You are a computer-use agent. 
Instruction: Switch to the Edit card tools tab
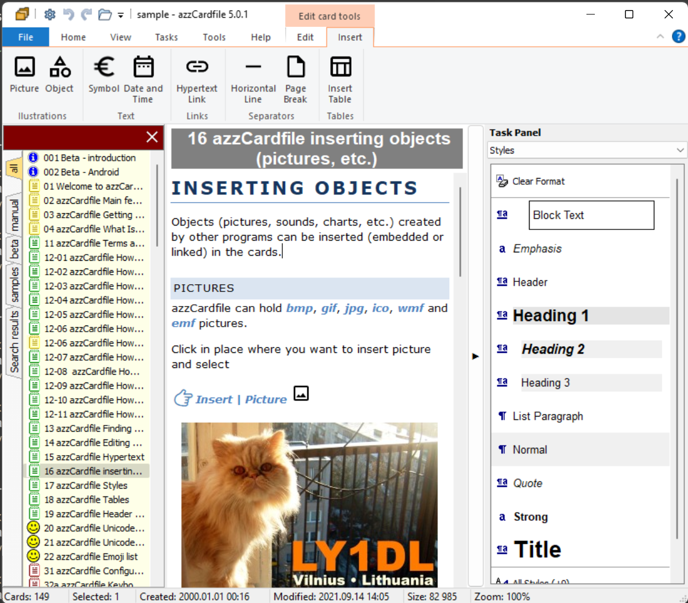pos(305,37)
